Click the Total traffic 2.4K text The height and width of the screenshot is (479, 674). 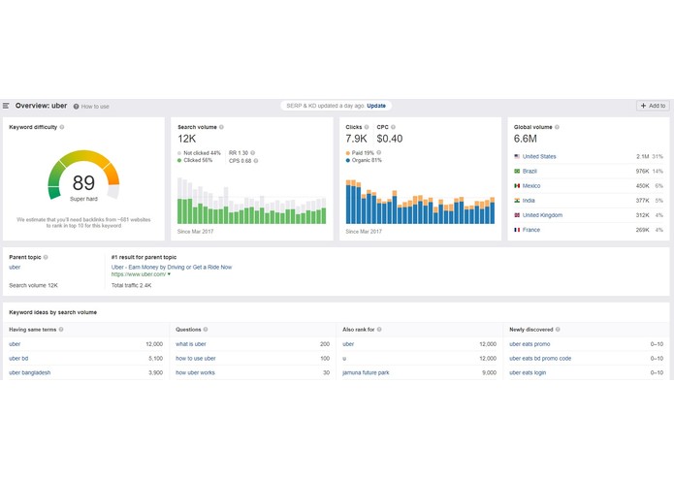pyautogui.click(x=131, y=285)
